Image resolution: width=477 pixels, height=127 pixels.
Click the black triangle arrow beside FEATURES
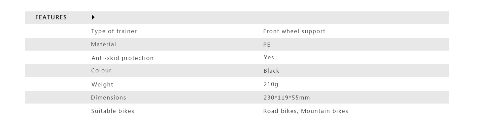(x=93, y=17)
